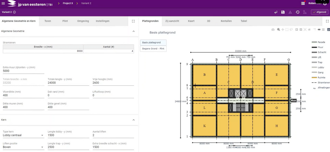
Task: Select the zoom magnifier tool in plot toolbar
Action: pos(279,29)
